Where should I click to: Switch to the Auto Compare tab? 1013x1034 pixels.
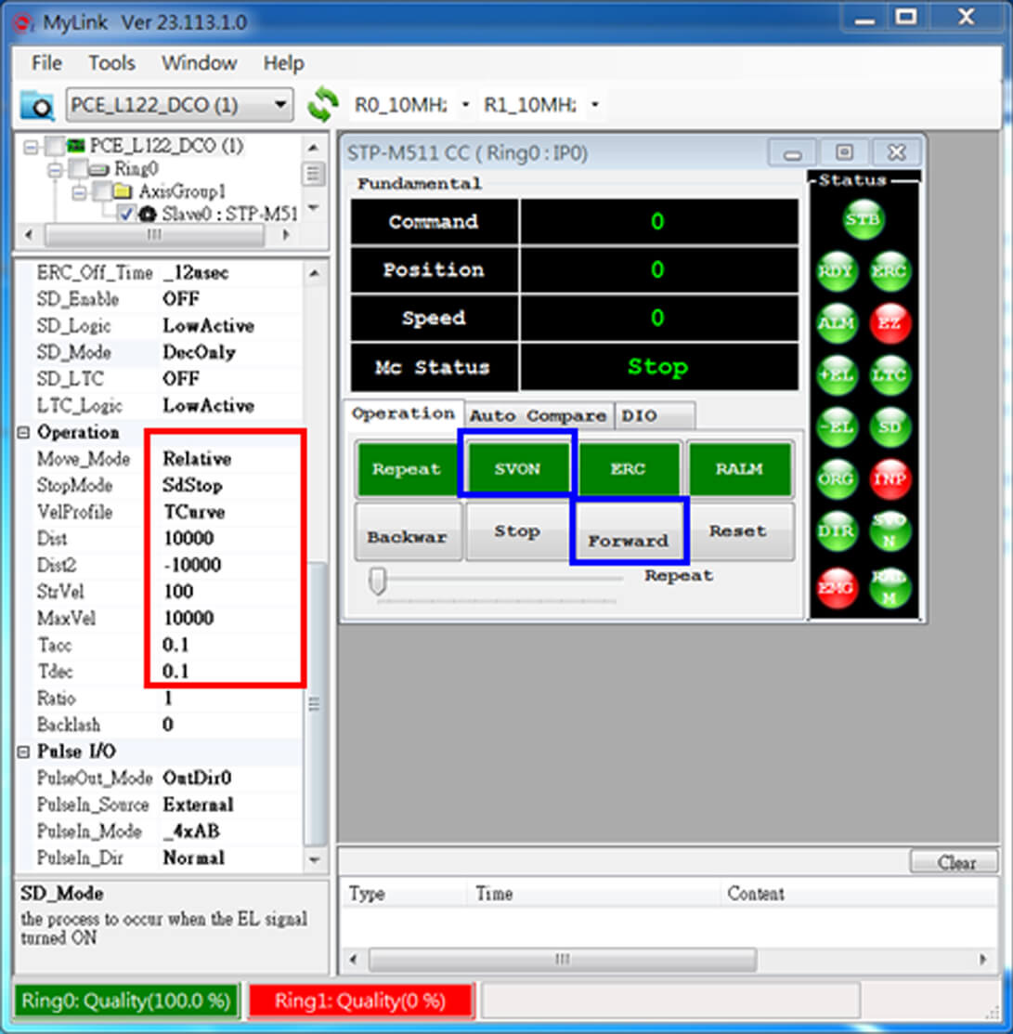click(x=539, y=416)
